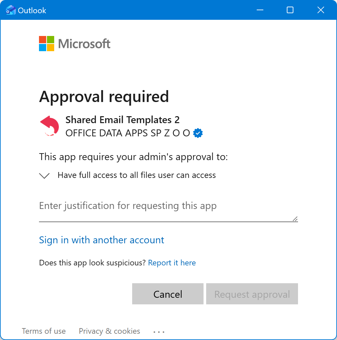337x340 pixels.
Task: Open Privacy & cookies
Action: click(109, 331)
